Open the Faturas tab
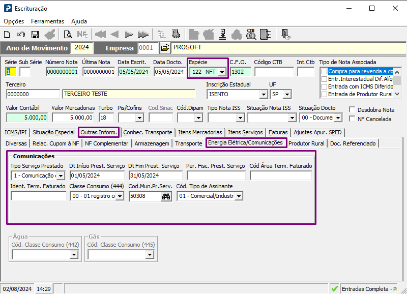The width and height of the screenshot is (407, 294). (278, 132)
